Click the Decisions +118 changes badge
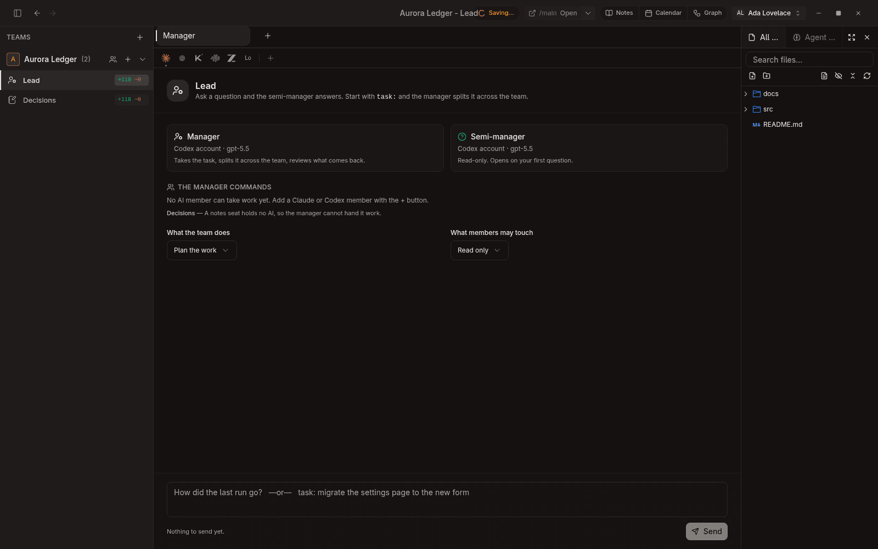878x549 pixels. 131,100
